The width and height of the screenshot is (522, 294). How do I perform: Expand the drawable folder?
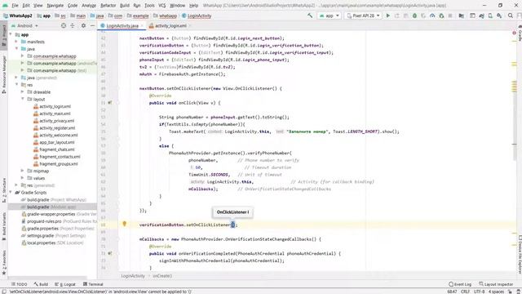(x=23, y=92)
